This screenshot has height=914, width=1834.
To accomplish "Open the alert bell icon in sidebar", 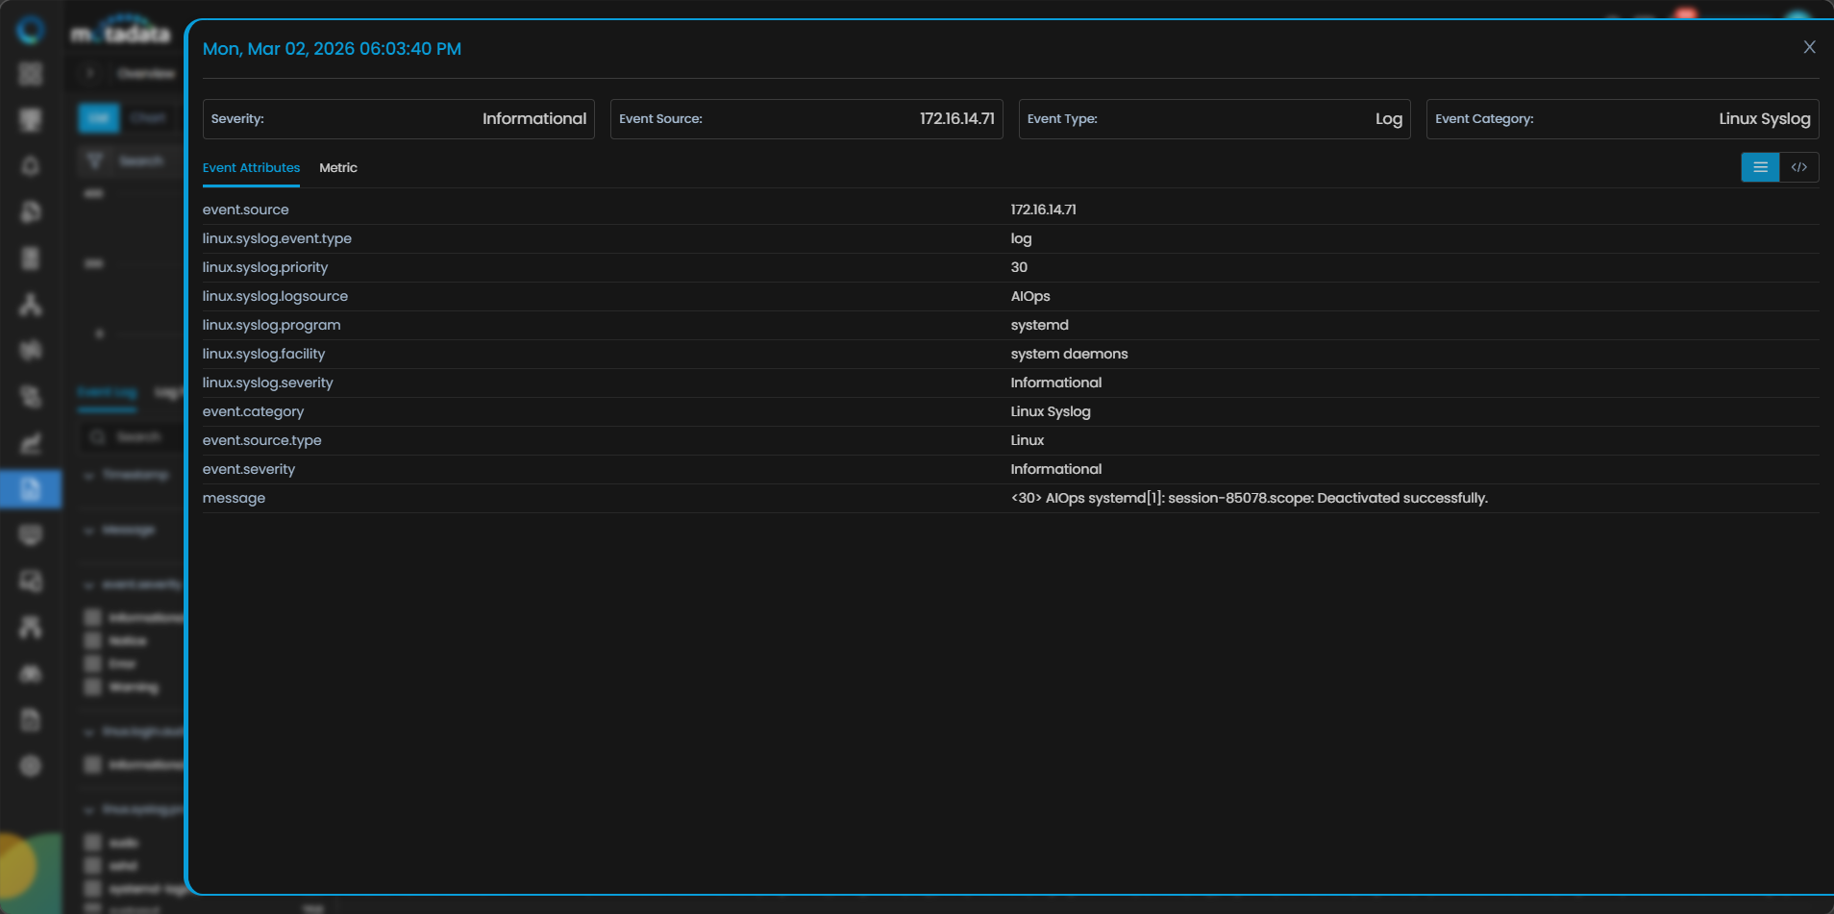I will click(x=31, y=165).
